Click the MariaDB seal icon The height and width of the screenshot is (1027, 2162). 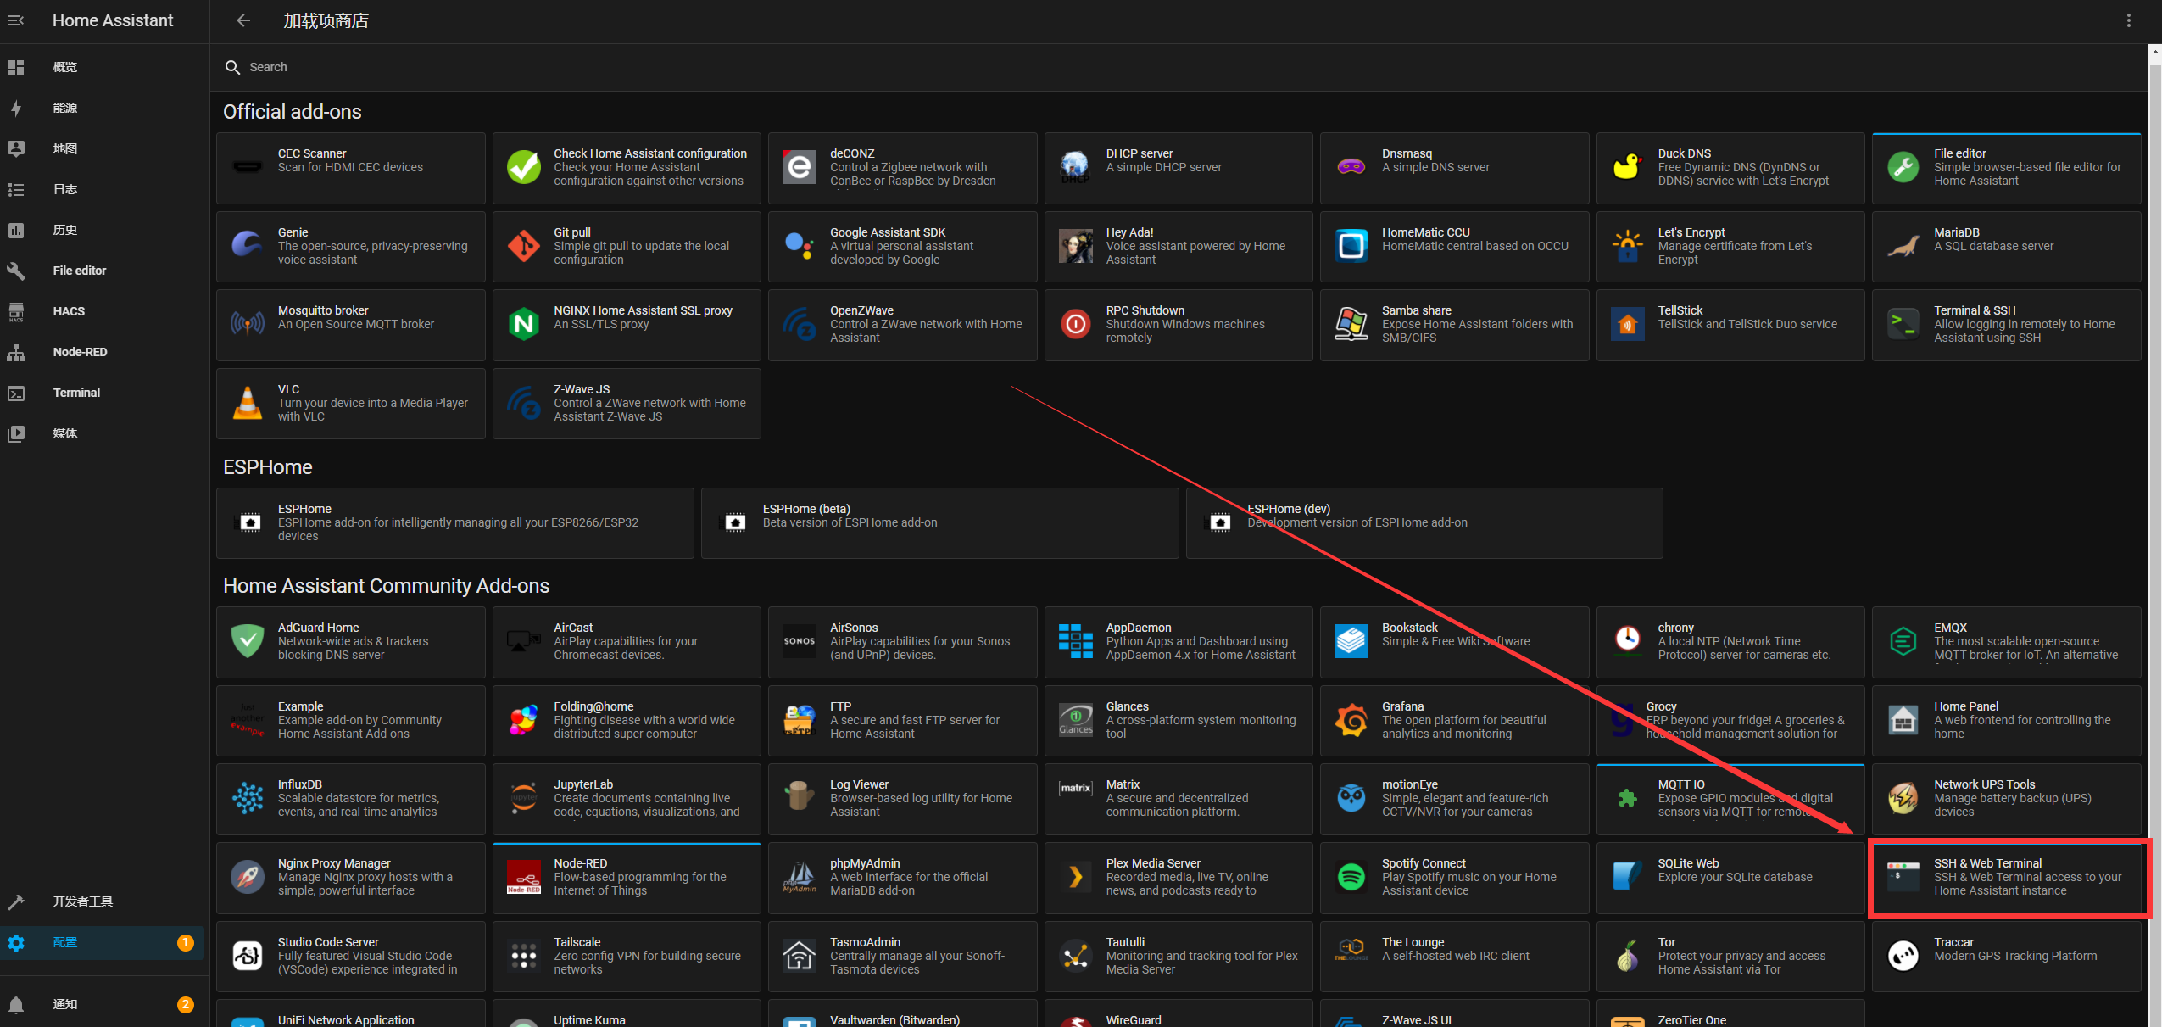[x=1903, y=246]
